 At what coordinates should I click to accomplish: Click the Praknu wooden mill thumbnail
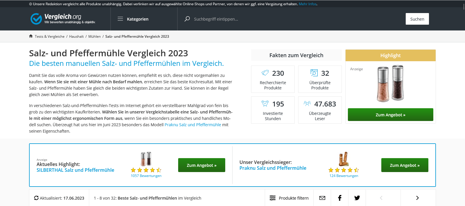tap(344, 159)
